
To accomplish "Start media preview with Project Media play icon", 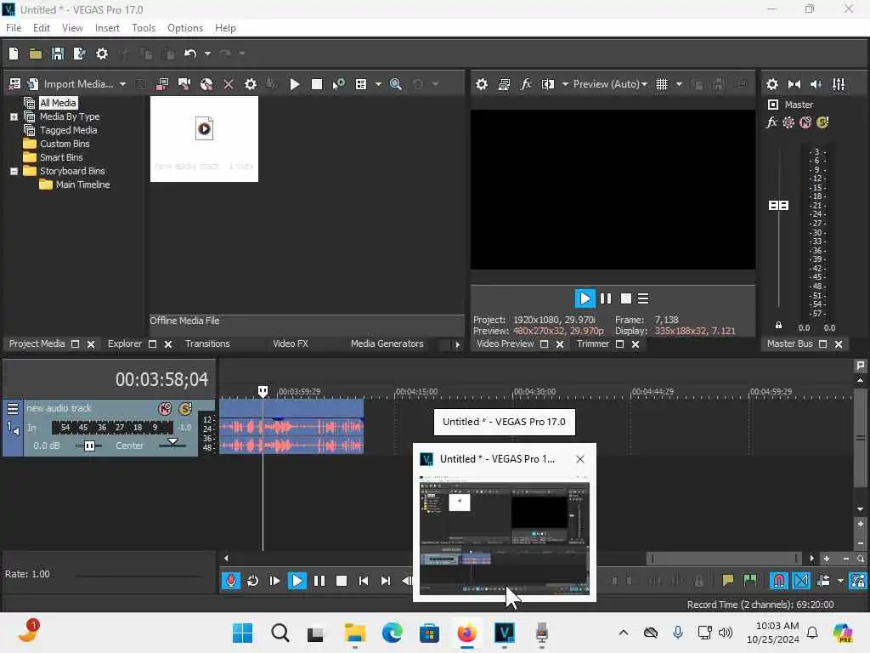I will tap(295, 84).
